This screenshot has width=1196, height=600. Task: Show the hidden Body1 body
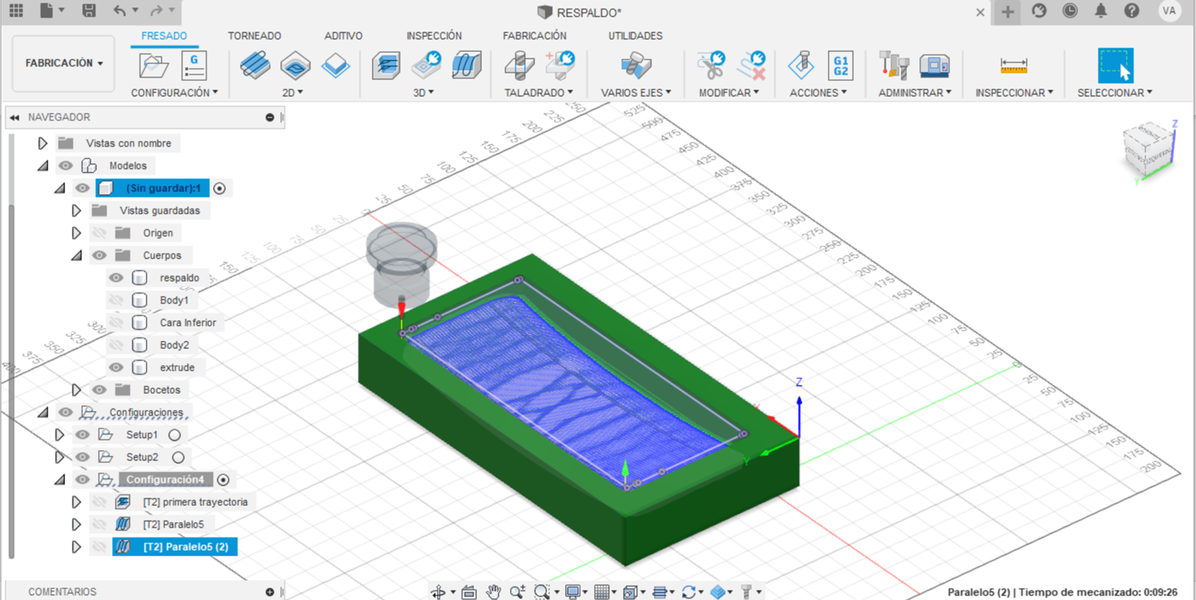tap(116, 300)
